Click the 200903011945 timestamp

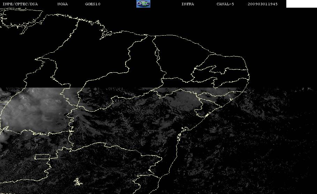263,4
